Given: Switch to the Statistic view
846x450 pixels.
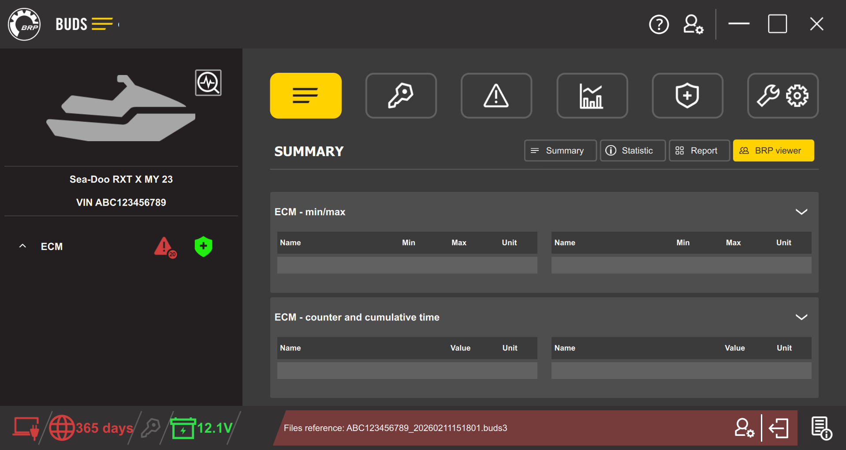Looking at the screenshot, I should pyautogui.click(x=632, y=151).
